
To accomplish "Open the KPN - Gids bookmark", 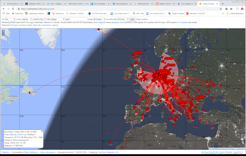I will click(138, 13).
